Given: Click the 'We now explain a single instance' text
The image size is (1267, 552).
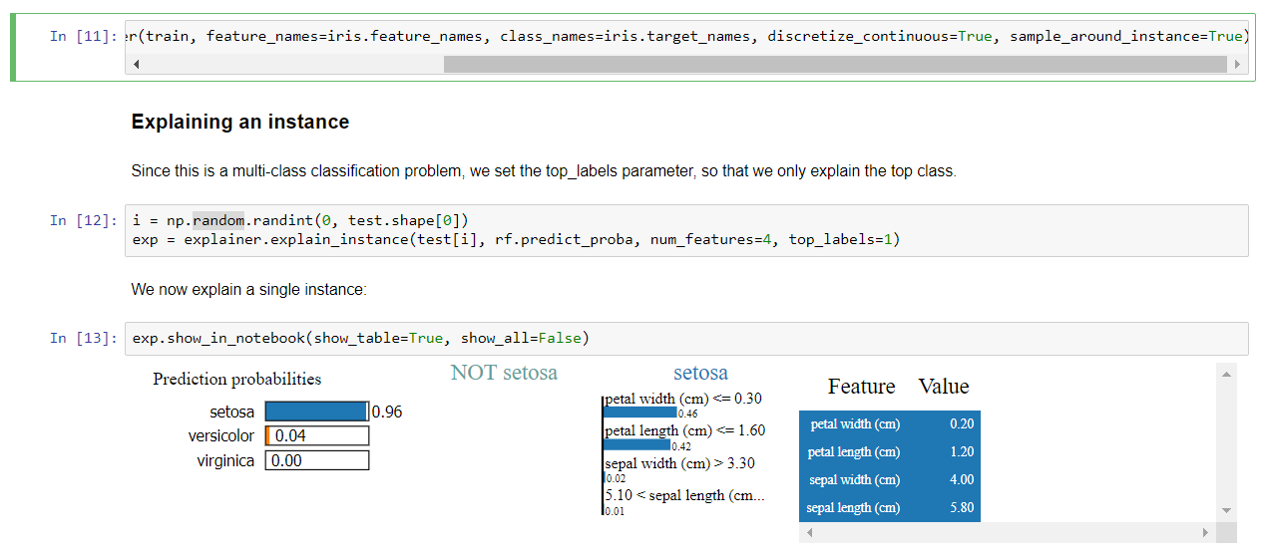Looking at the screenshot, I should [x=249, y=290].
